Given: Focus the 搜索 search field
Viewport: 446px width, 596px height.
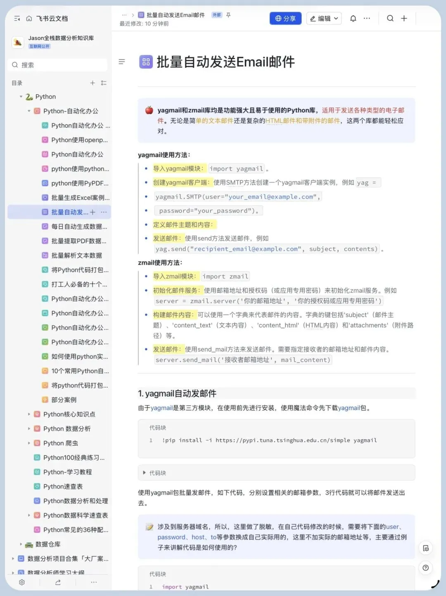Looking at the screenshot, I should (x=57, y=65).
